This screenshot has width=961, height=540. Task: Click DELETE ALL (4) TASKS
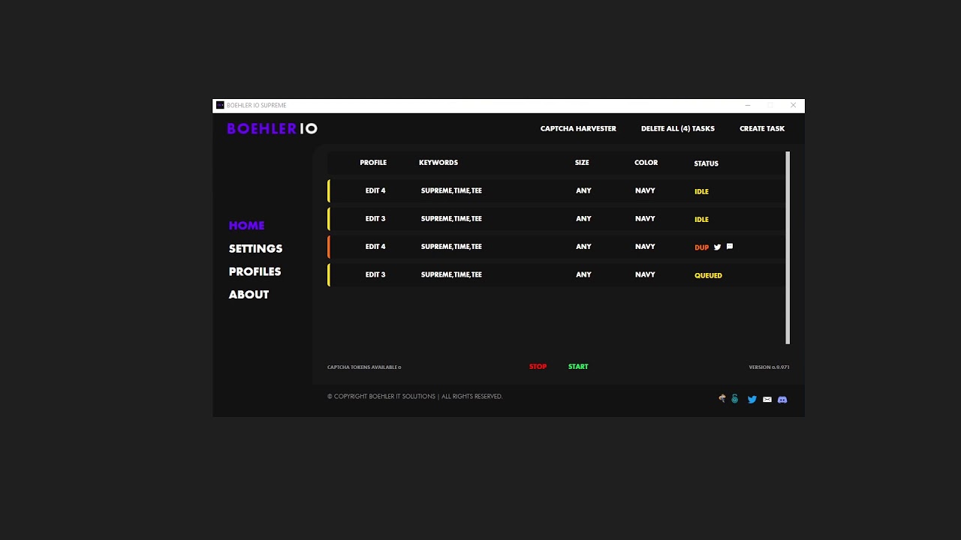[x=678, y=129]
